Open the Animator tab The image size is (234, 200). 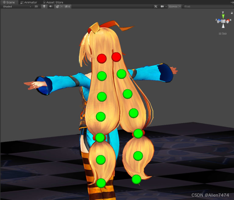pyautogui.click(x=29, y=2)
